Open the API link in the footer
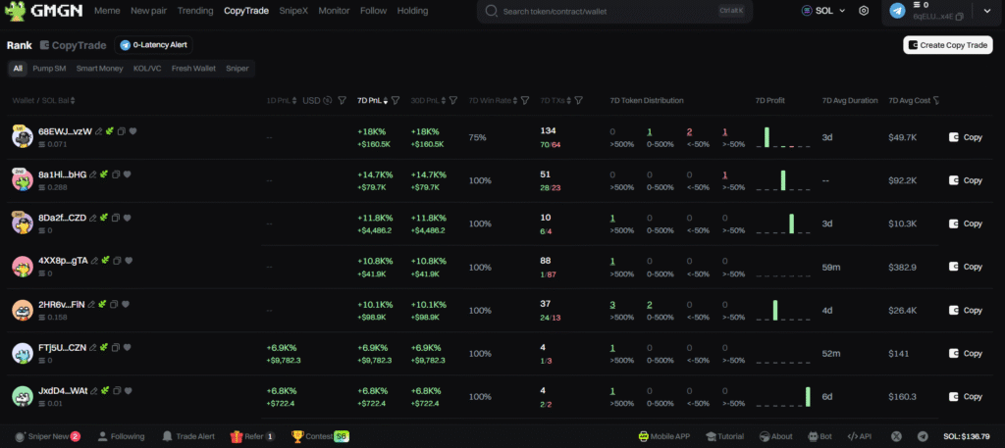 860,436
